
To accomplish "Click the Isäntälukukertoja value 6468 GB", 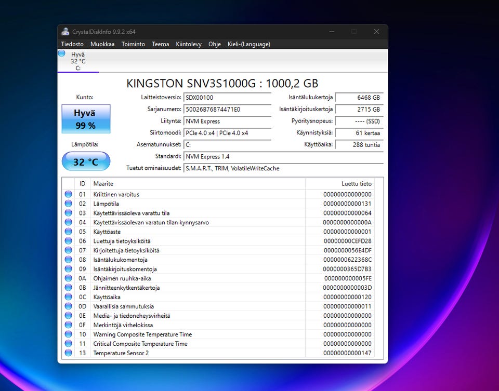I will [359, 98].
